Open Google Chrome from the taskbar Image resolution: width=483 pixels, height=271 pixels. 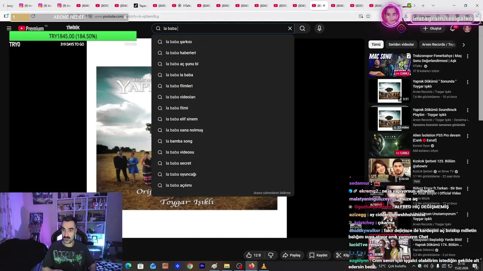(190, 266)
